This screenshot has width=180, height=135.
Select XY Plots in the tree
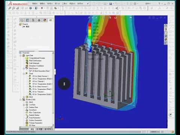[x=32, y=125]
